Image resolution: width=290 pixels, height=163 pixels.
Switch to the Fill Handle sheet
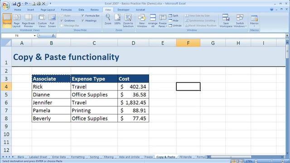(x=185, y=157)
